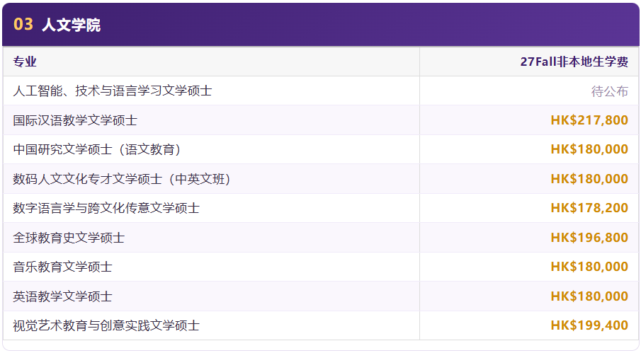The height and width of the screenshot is (353, 641).
Task: Select 国际汉语教学文学硕士 program name
Action: click(x=75, y=120)
